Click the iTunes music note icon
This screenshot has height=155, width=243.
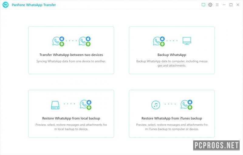156,105
